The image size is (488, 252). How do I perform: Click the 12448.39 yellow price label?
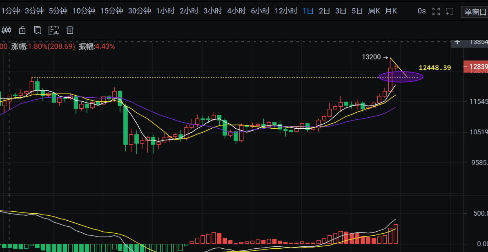tap(435, 68)
